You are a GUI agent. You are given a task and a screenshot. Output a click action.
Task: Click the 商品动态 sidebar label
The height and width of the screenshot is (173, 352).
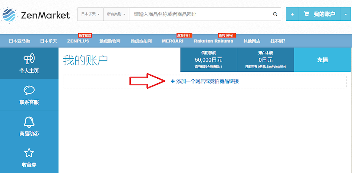29,134
